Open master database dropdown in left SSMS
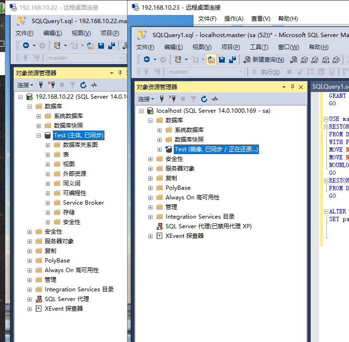Viewport: 349px width, 342px height. [x=120, y=58]
